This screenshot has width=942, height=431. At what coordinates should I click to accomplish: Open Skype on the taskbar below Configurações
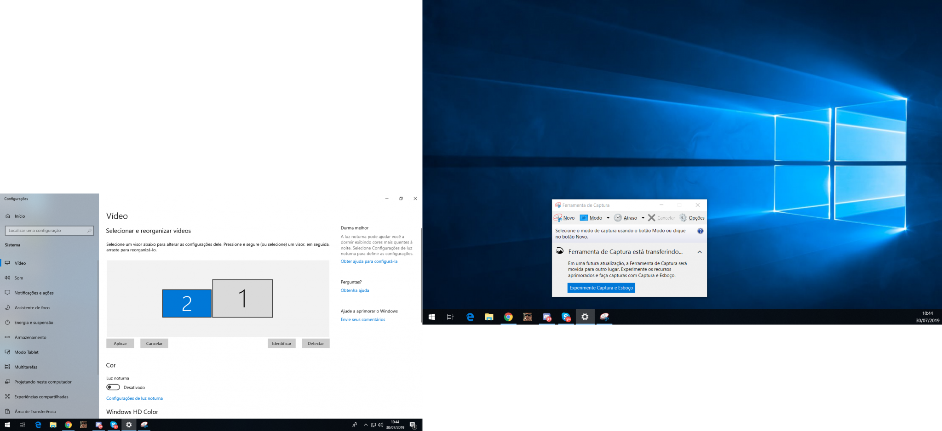[x=114, y=425]
